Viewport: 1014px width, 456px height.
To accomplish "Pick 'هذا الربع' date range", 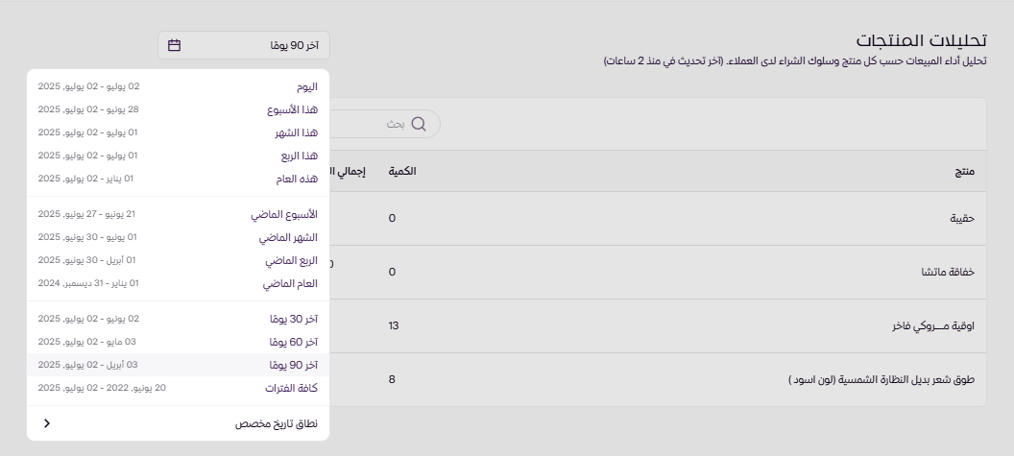I will pos(178,156).
